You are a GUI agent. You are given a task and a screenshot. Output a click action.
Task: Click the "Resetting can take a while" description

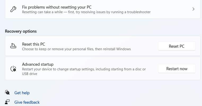click(86, 12)
